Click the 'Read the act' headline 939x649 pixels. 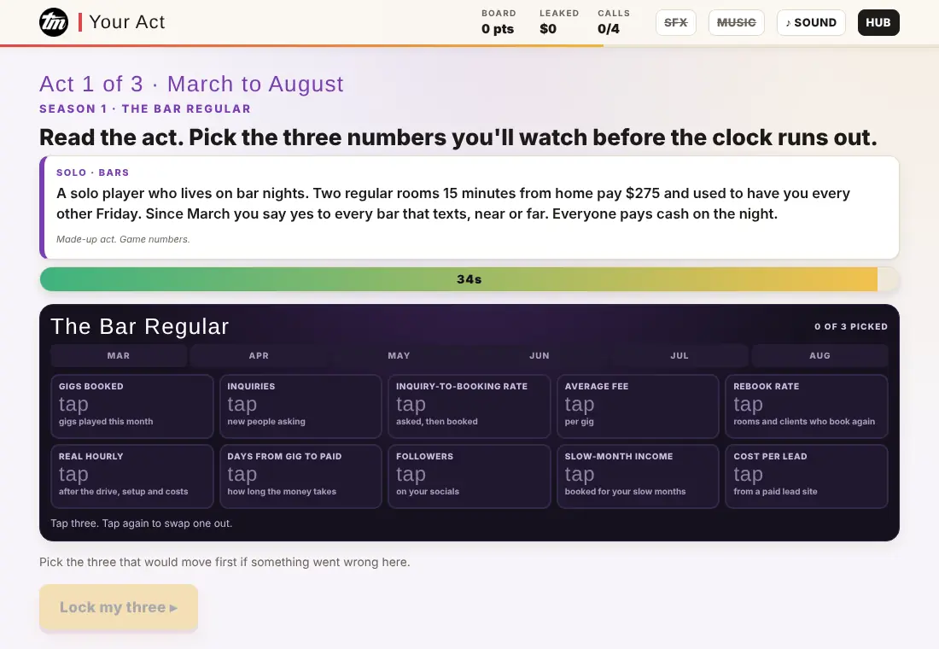coord(458,137)
